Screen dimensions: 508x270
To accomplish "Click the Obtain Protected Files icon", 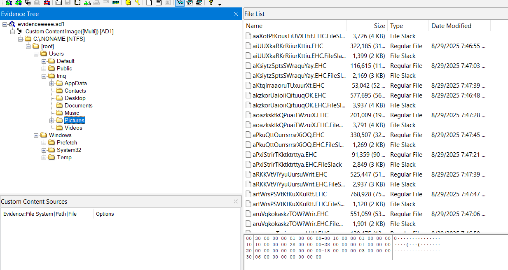I will click(x=128, y=2).
